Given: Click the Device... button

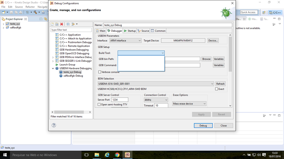Looking at the screenshot, I should point(213,40).
